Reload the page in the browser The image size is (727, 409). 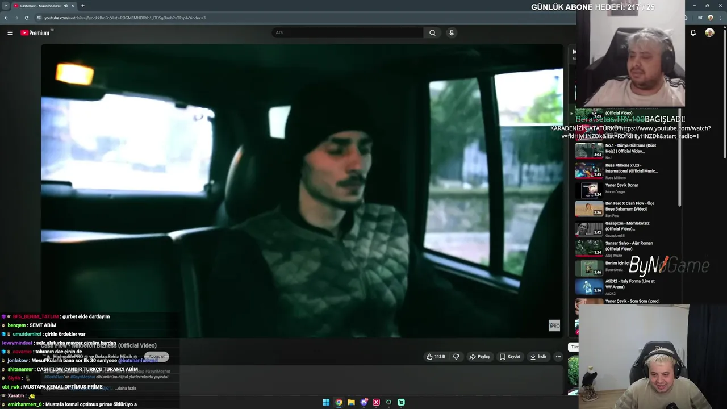point(26,18)
